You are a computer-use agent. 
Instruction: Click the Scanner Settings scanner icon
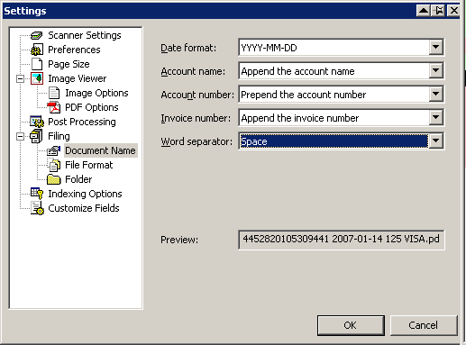point(37,35)
